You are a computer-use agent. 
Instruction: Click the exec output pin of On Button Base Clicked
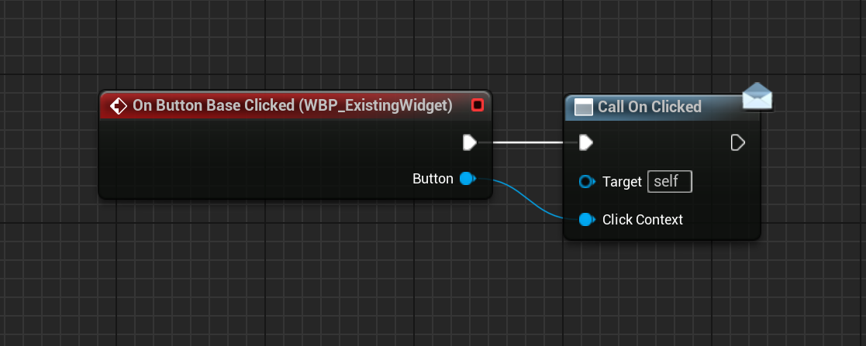coord(470,143)
